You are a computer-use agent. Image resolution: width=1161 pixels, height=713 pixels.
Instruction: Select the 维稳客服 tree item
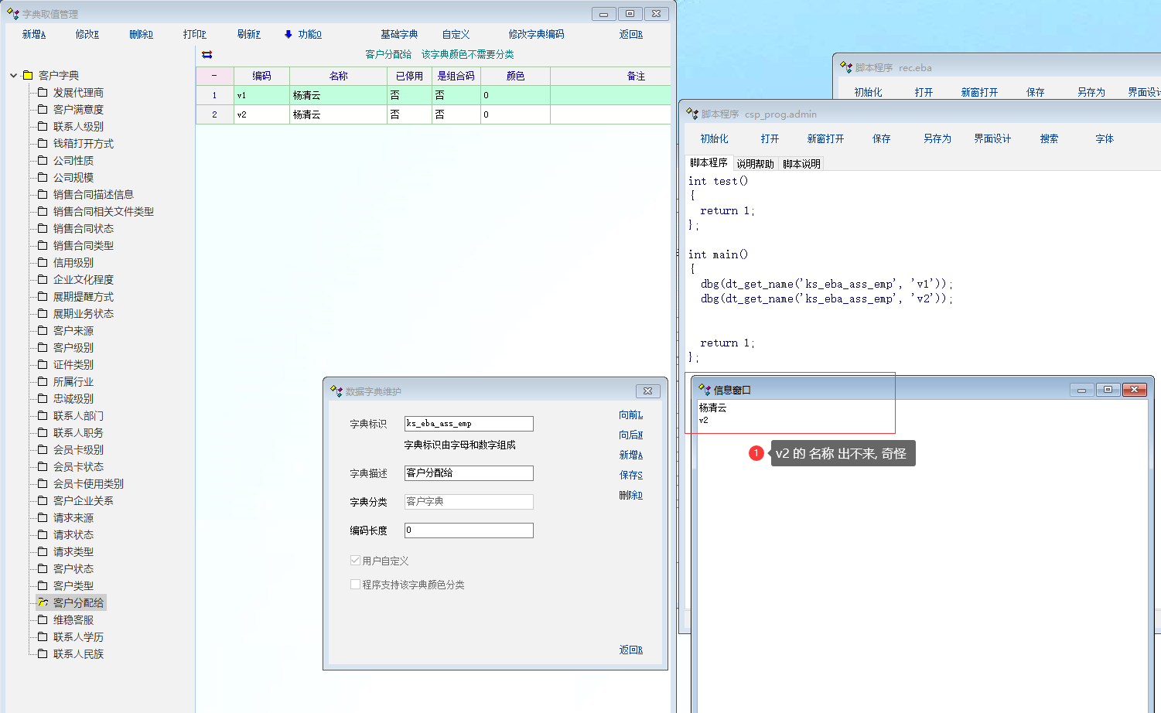click(73, 619)
